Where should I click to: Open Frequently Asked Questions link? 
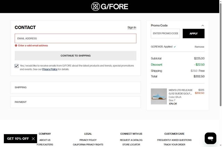click(174, 140)
